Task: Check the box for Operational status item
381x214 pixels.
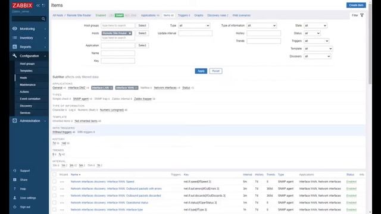Action: click(x=54, y=203)
